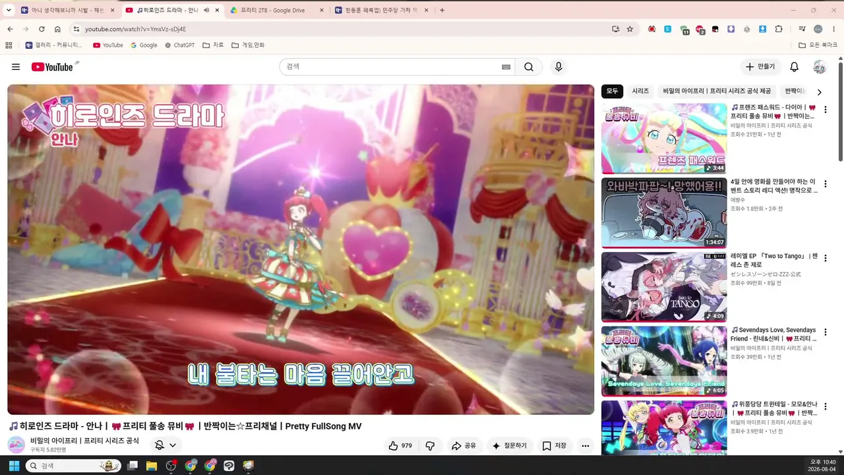View site information in address bar
This screenshot has height=475, width=844.
[x=76, y=29]
